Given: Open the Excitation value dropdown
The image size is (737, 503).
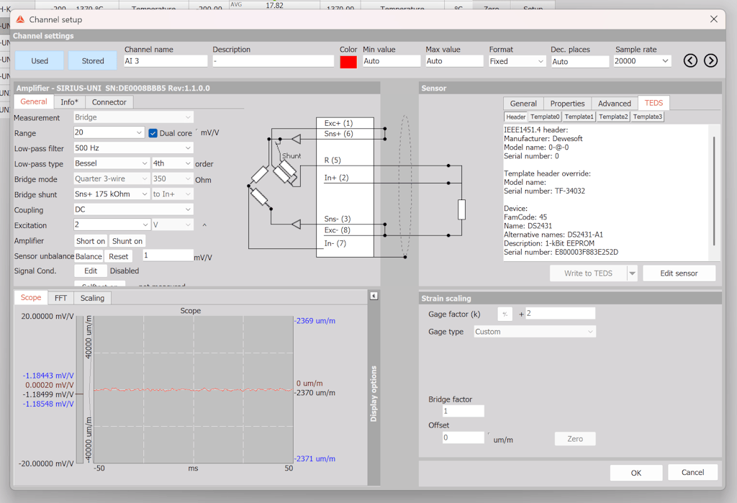Looking at the screenshot, I should pyautogui.click(x=145, y=225).
